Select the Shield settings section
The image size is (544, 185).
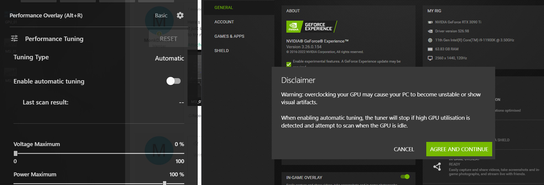click(221, 51)
